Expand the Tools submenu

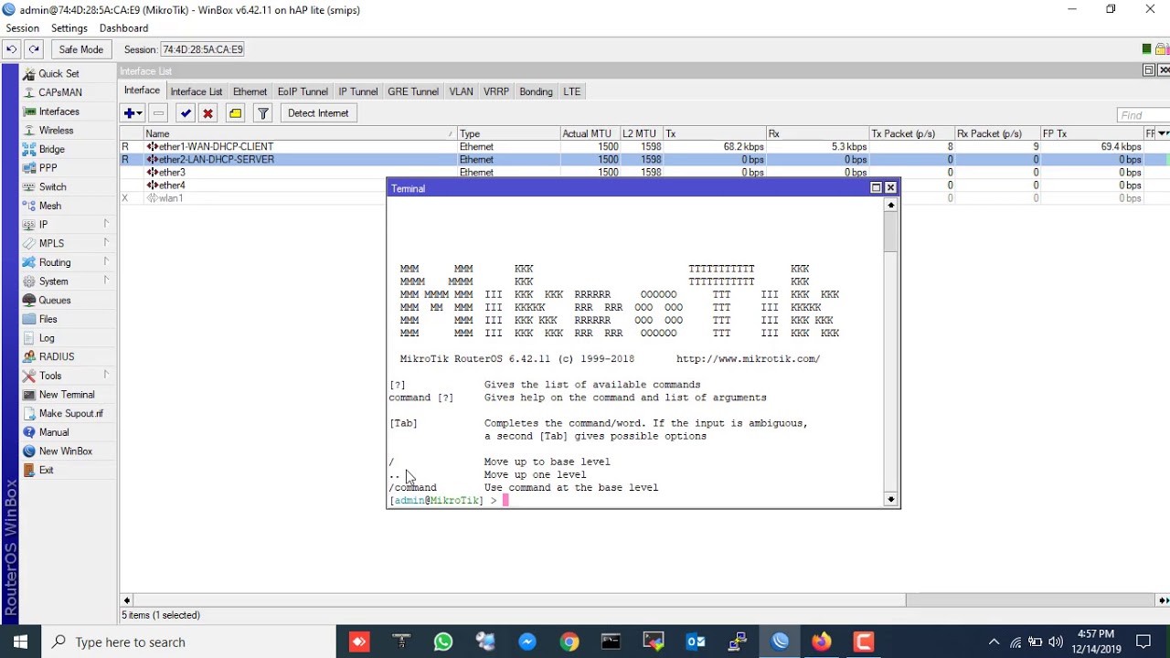(x=66, y=376)
